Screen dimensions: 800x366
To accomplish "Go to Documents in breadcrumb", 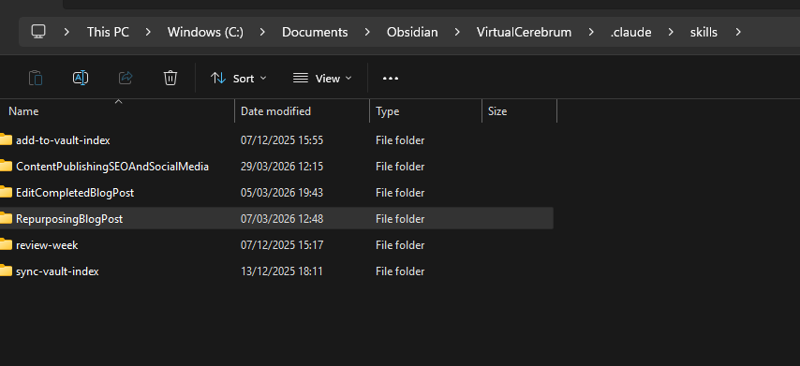I will point(315,32).
